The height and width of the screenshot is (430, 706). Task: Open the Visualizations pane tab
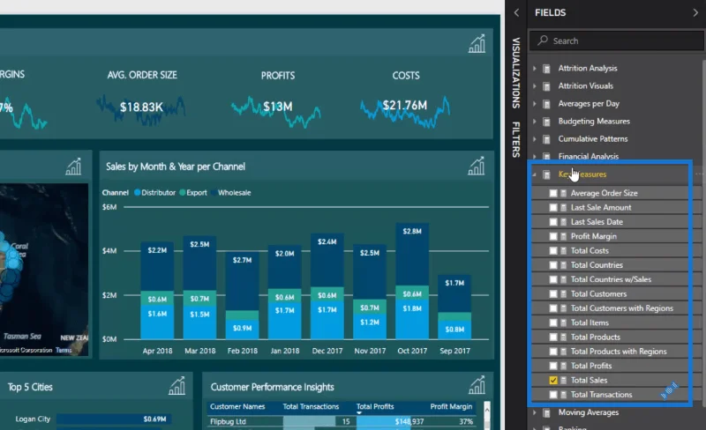pos(516,73)
